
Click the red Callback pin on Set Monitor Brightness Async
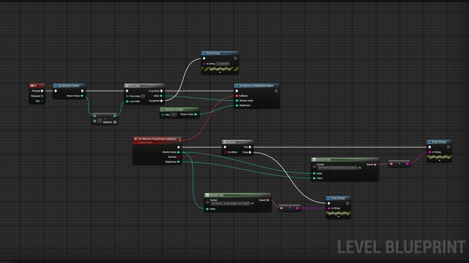(x=237, y=96)
